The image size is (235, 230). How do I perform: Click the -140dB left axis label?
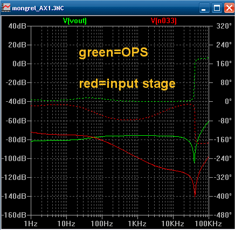click(14, 196)
